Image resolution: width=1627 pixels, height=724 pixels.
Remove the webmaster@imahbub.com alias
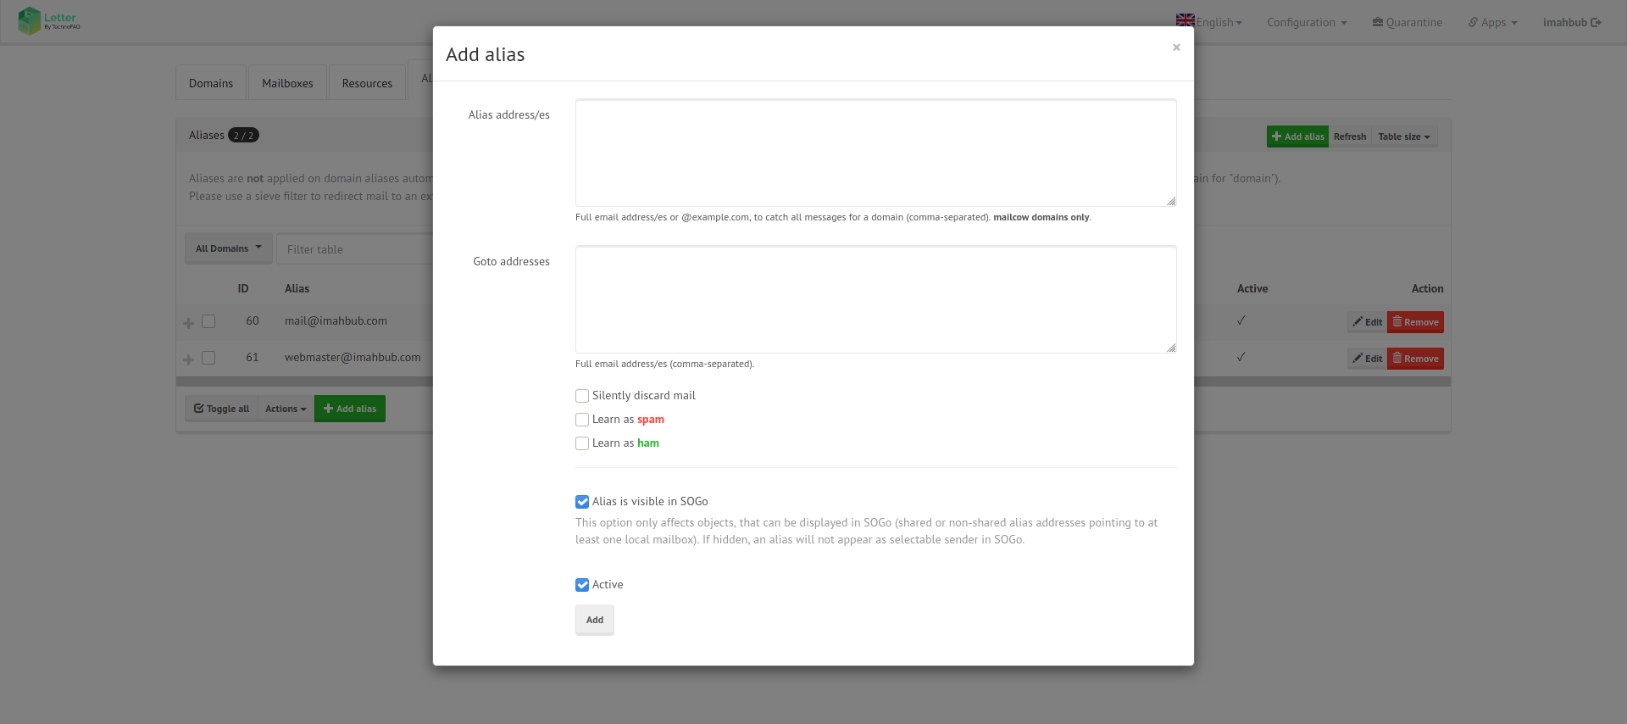tap(1415, 359)
